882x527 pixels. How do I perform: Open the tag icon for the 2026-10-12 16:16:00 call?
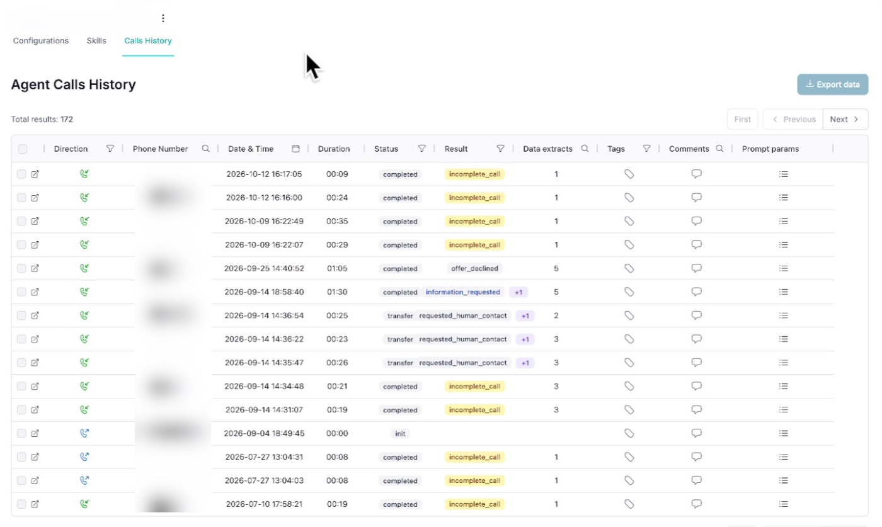tap(629, 198)
